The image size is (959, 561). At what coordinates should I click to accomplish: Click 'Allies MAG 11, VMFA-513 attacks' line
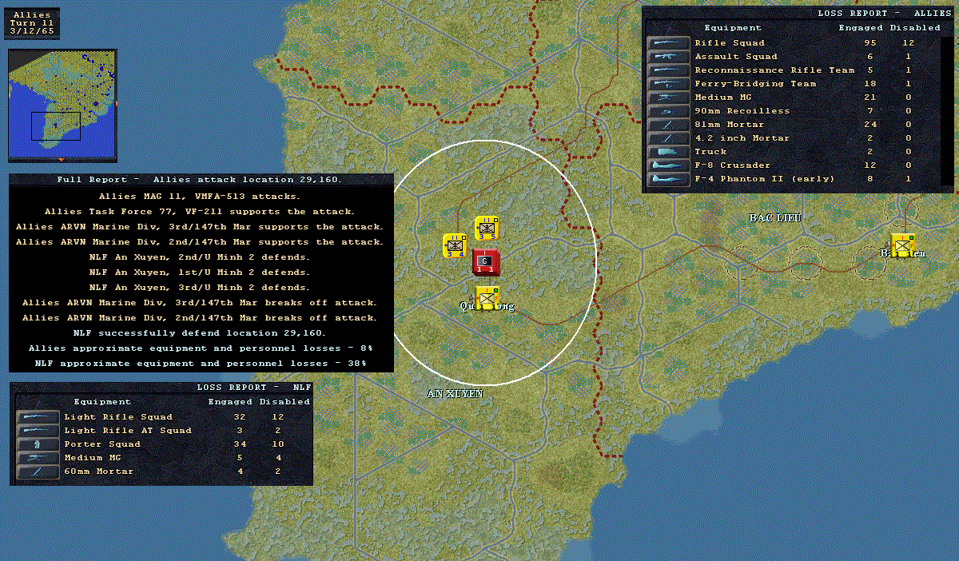point(200,196)
